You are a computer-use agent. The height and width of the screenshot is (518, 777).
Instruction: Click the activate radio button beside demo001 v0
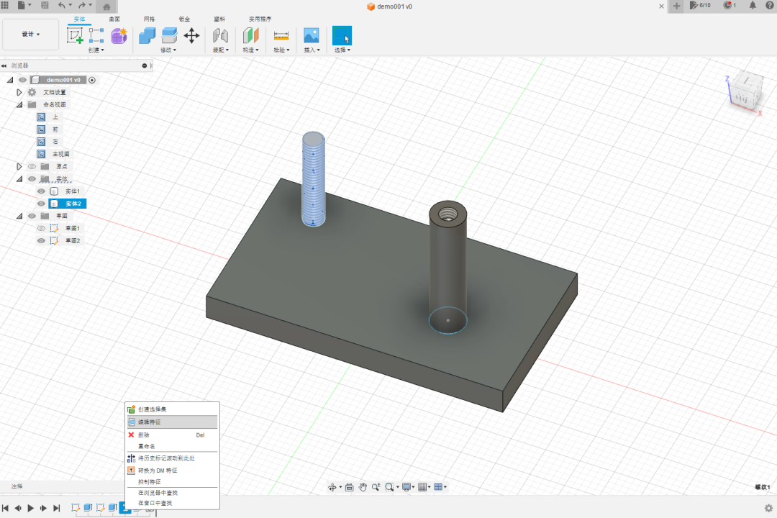click(92, 80)
